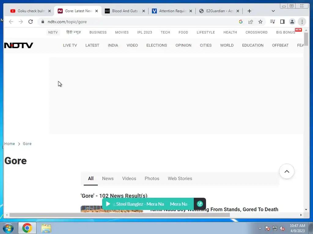
Task: Open the LATEST menu item
Action: (x=92, y=45)
